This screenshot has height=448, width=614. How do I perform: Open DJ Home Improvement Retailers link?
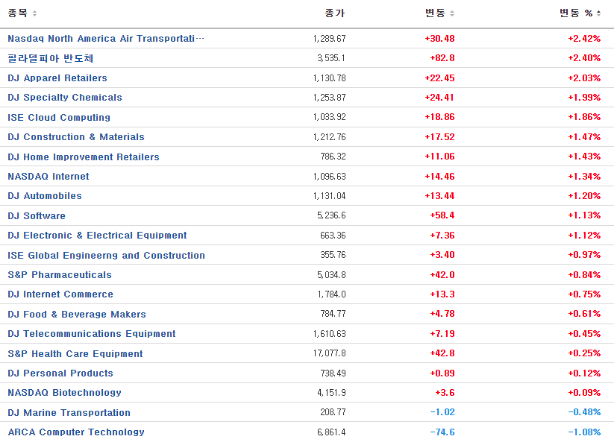84,157
